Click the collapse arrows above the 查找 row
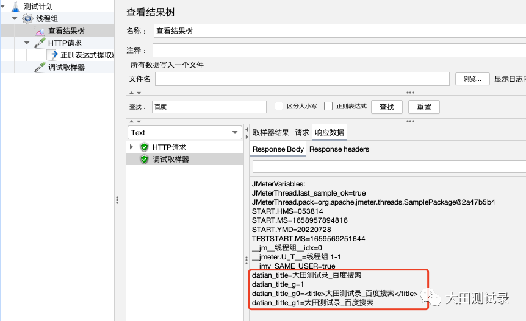526x321 pixels. [x=135, y=93]
